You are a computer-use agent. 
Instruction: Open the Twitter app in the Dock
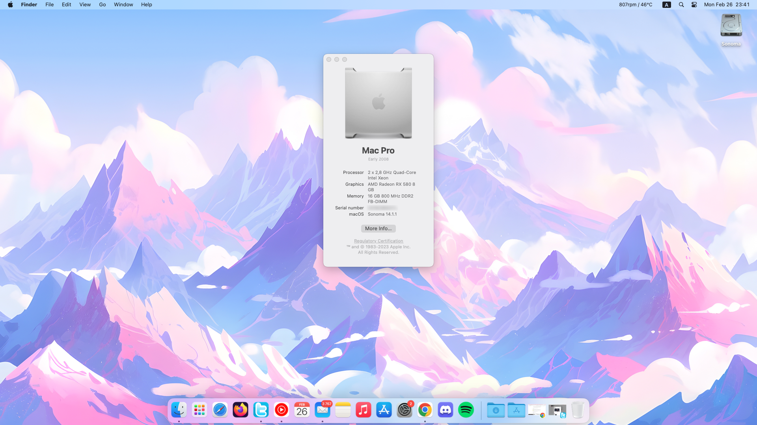point(261,410)
